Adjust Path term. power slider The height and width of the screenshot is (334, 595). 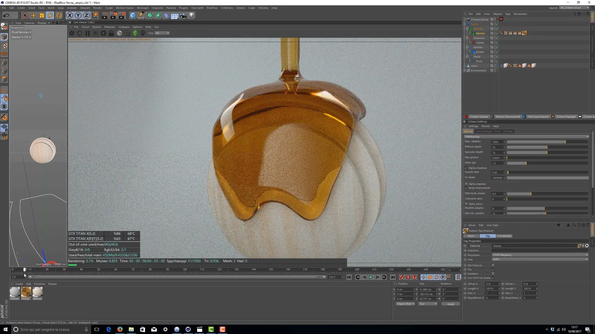pyautogui.click(x=548, y=194)
